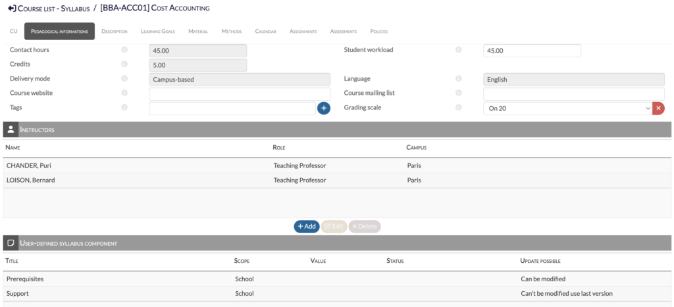Click the info icon next to Delivery mode
Image resolution: width=674 pixels, height=307 pixels.
coord(124,79)
